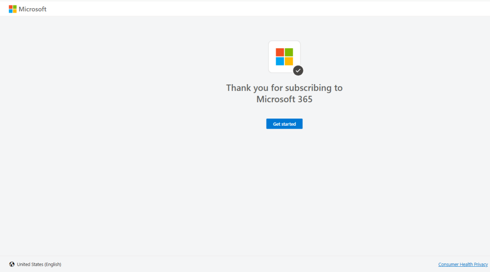Click the Microsoft wordmark in the header
This screenshot has height=272, width=490.
click(x=33, y=9)
